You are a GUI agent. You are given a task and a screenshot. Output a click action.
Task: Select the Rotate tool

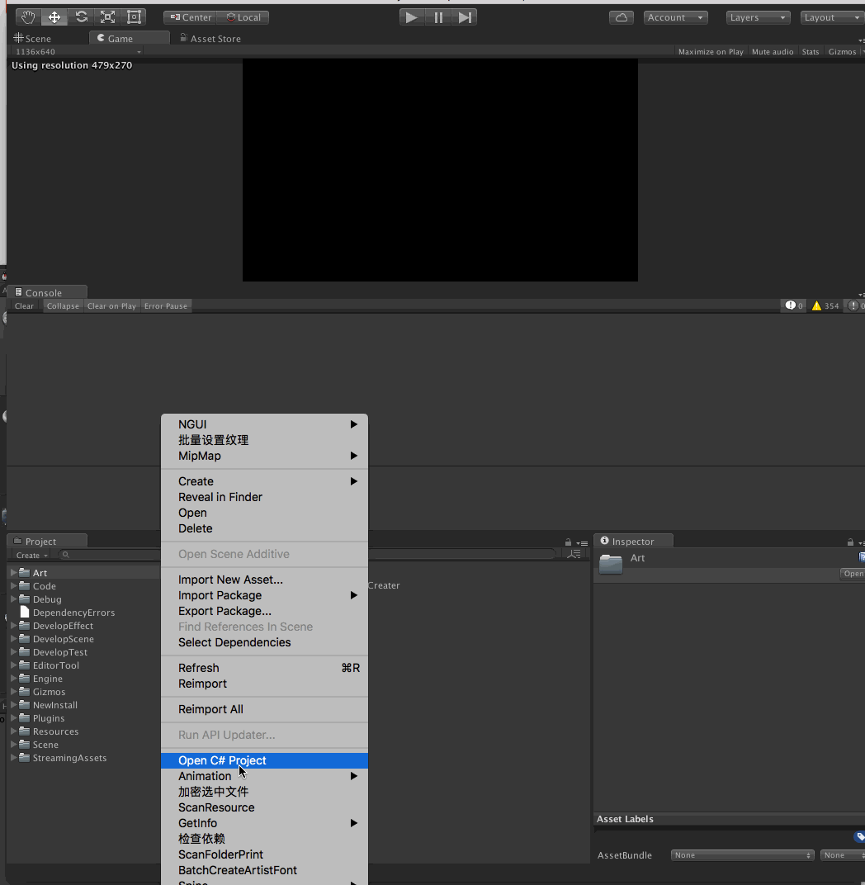[80, 17]
